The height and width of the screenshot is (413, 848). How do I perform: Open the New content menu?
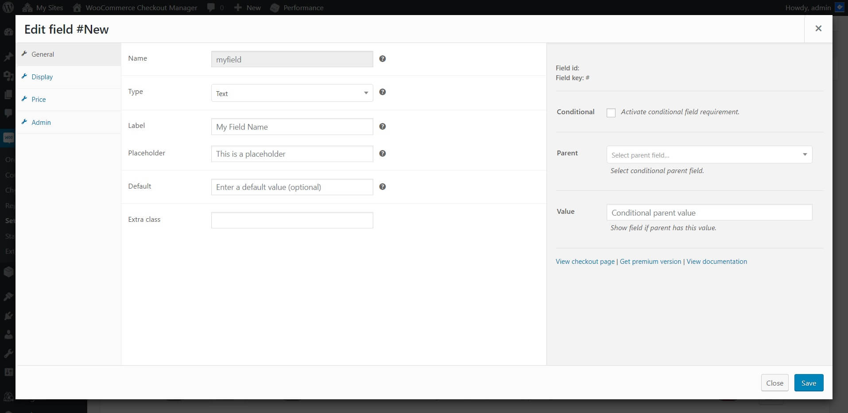tap(247, 8)
